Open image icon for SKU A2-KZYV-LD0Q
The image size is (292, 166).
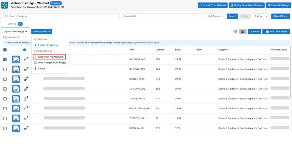pyautogui.click(x=16, y=89)
